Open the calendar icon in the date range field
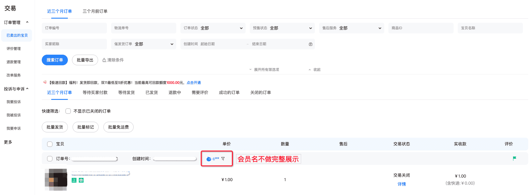Image resolution: width=530 pixels, height=195 pixels. point(310,44)
